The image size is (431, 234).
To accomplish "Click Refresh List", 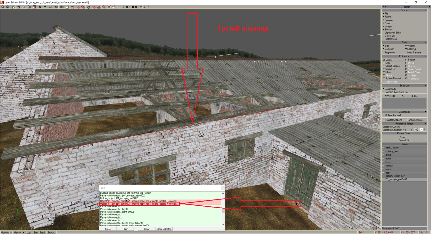I will [x=404, y=140].
